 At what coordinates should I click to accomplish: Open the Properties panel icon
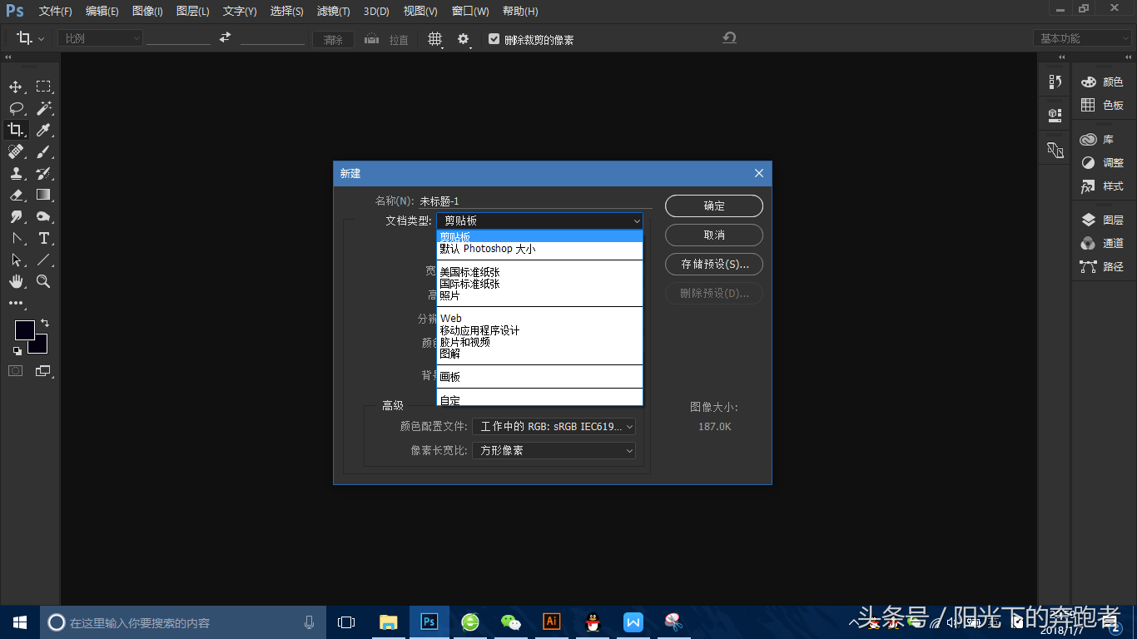coord(1055,114)
